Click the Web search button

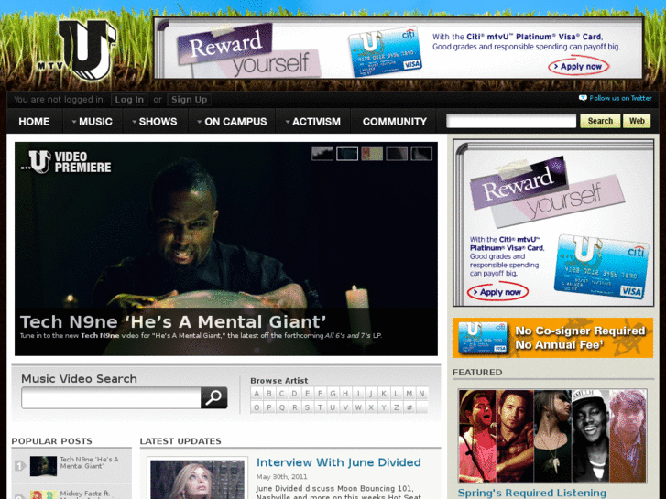(637, 121)
